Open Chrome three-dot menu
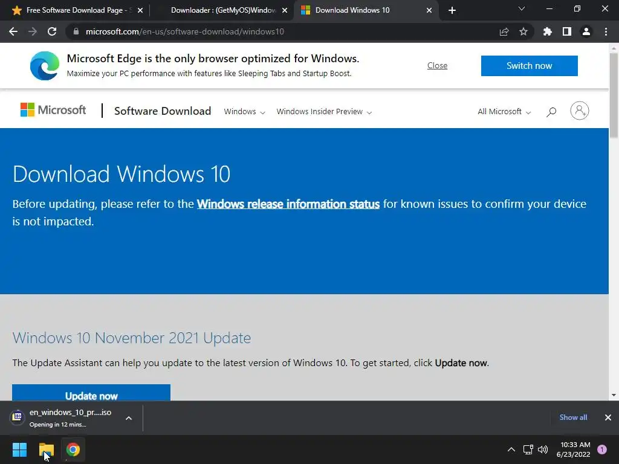 [x=606, y=31]
